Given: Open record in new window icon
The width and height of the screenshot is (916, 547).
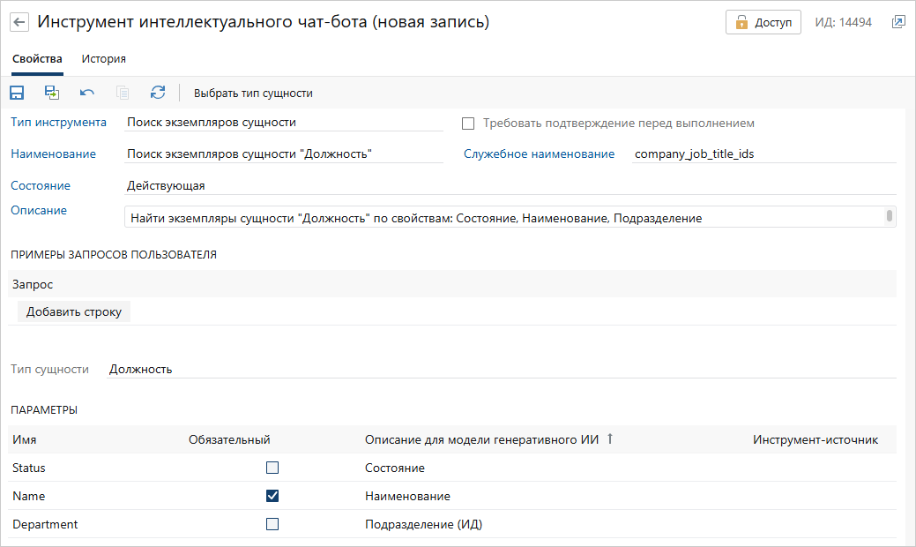Looking at the screenshot, I should coord(898,22).
